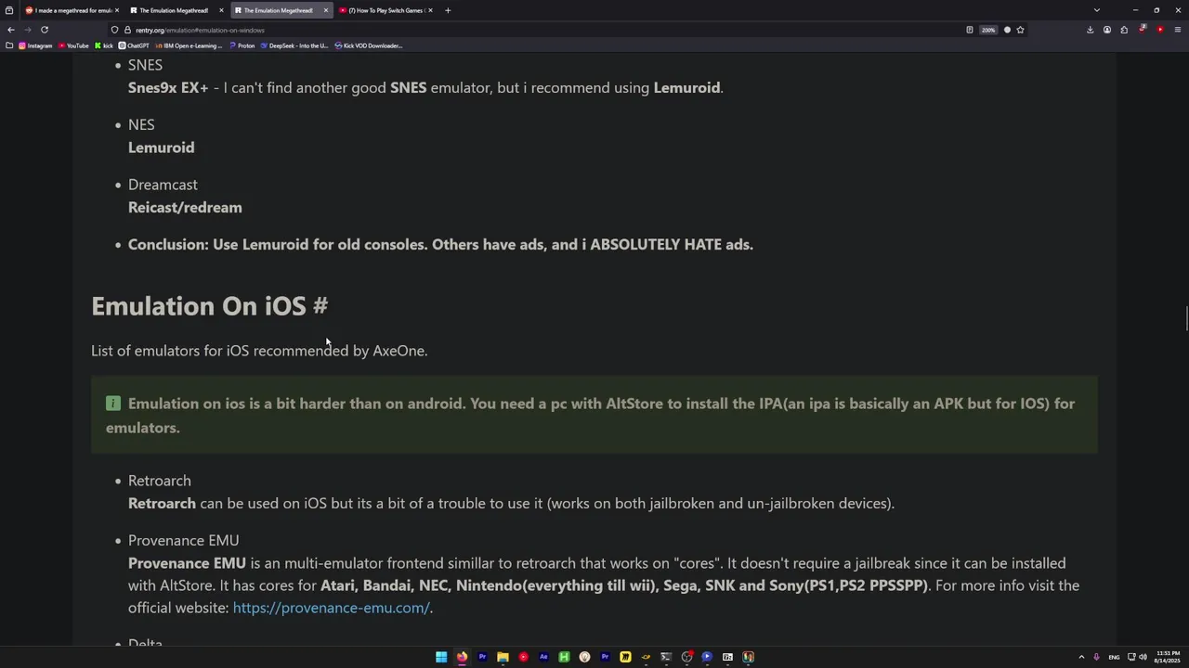Switch to the first 'The Emulation Megathread!' tab
This screenshot has height=668, width=1189.
[176, 10]
